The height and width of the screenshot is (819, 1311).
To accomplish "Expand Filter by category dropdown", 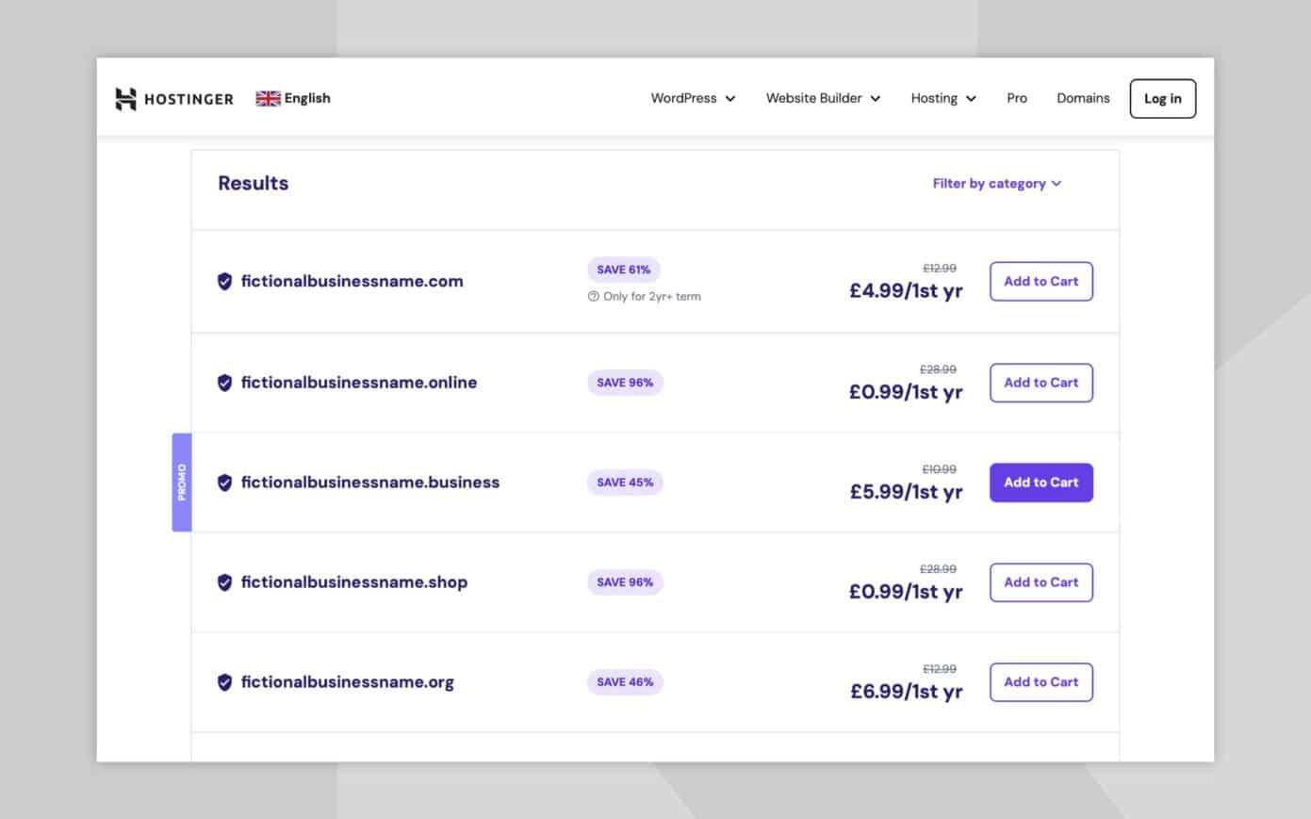I will (997, 184).
